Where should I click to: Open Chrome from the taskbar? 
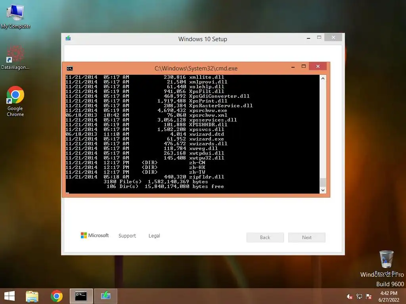(x=57, y=296)
